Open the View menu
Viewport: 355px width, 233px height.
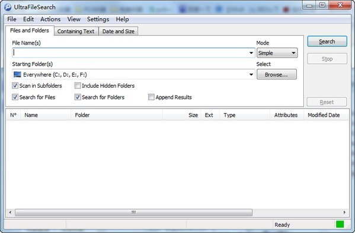click(x=74, y=19)
